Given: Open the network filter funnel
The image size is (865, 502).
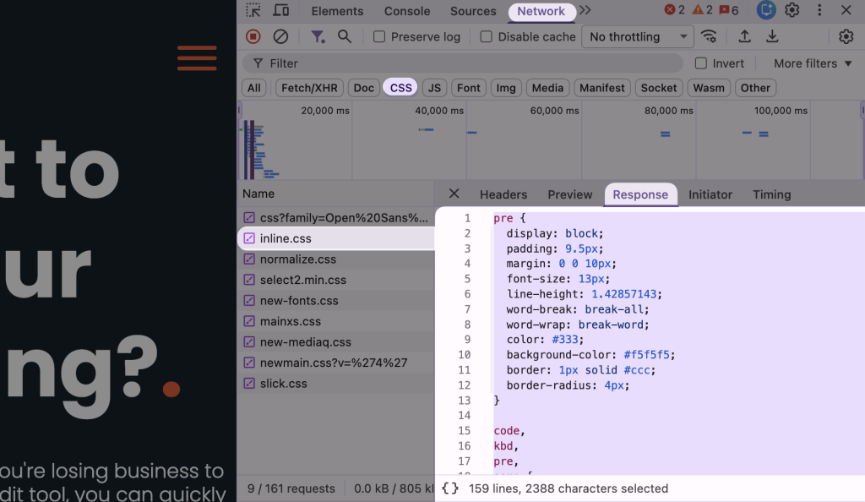Looking at the screenshot, I should click(x=318, y=36).
